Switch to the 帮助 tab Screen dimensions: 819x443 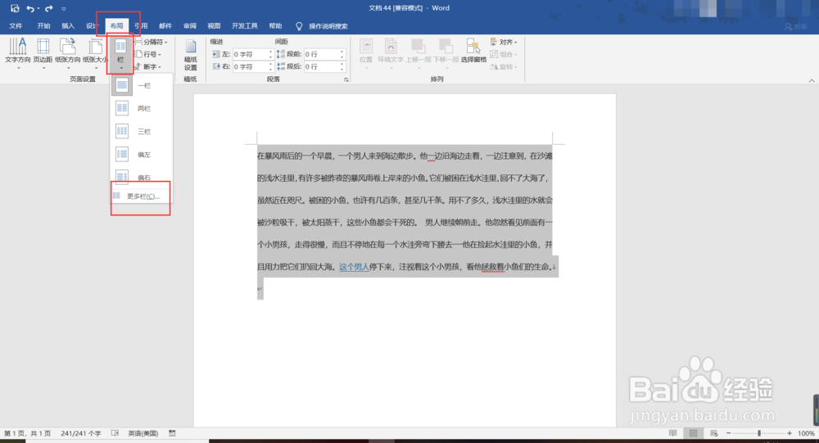click(x=275, y=26)
